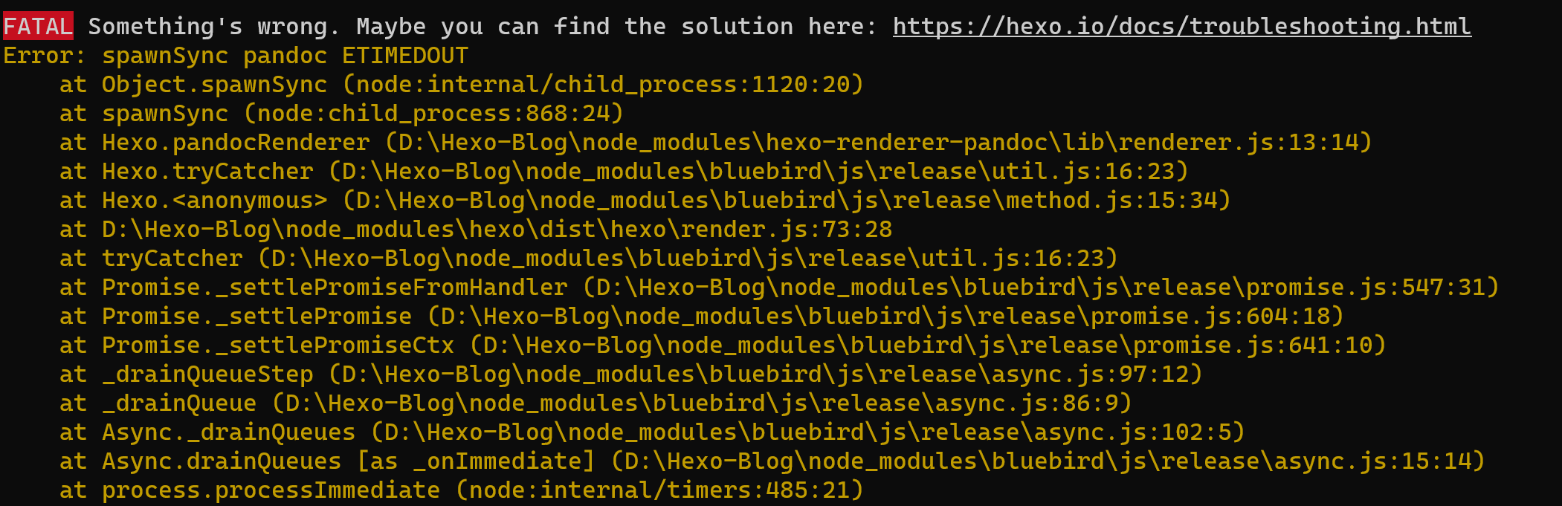Click the 'Error: spawnSync pandoc ETIMEDOUT' line

(236, 56)
